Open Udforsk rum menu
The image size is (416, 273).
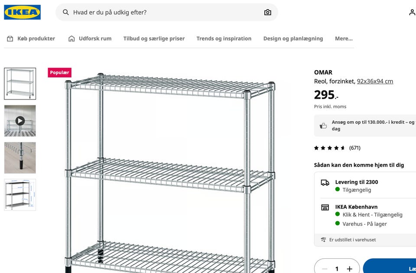[90, 39]
